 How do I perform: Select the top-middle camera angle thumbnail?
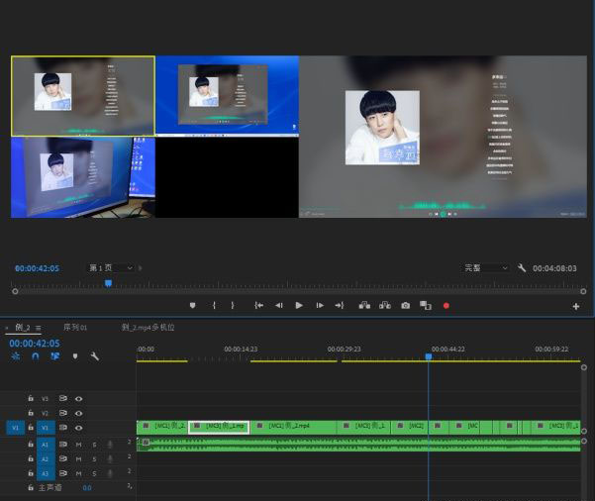[x=227, y=95]
